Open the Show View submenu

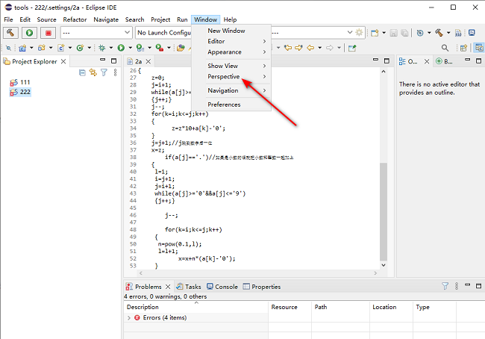(x=222, y=66)
